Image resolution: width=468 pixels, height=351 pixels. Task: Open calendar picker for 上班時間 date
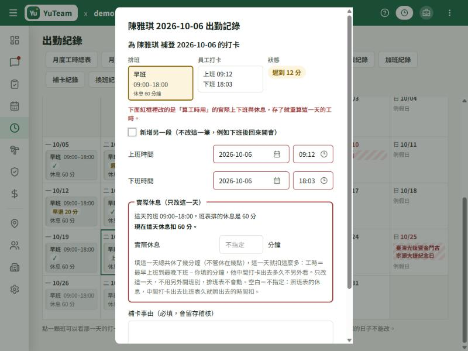point(277,154)
